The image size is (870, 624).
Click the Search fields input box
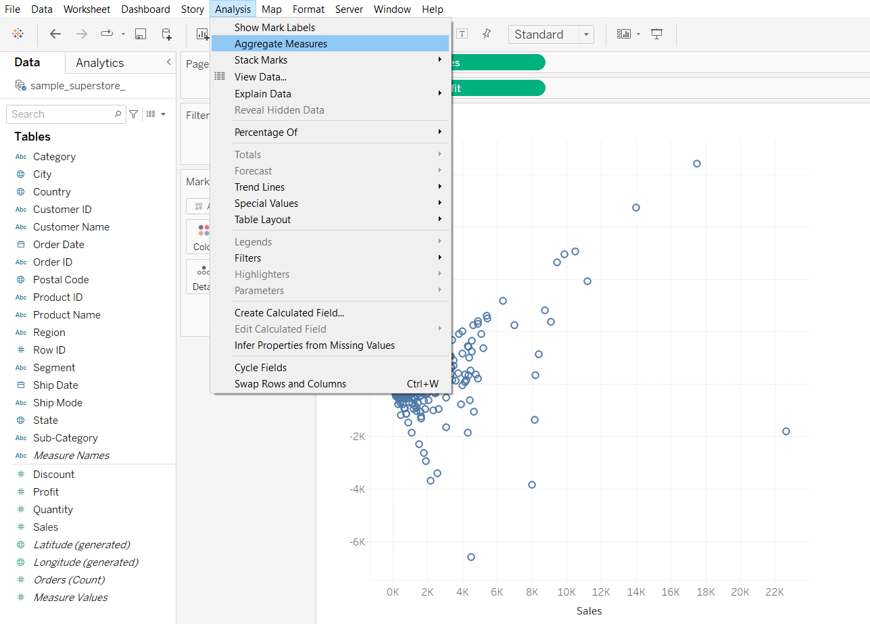tap(61, 114)
